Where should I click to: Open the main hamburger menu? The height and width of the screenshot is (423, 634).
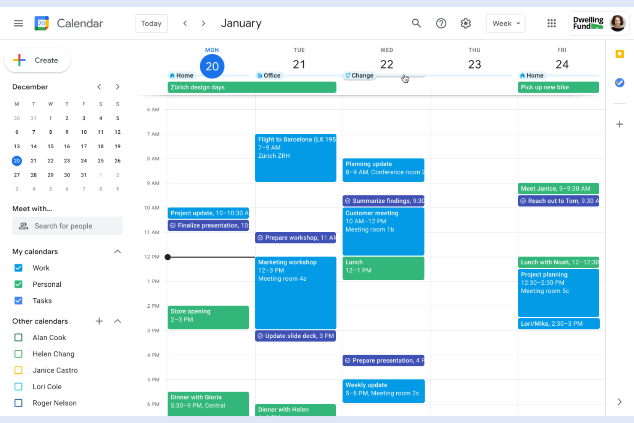tap(18, 23)
